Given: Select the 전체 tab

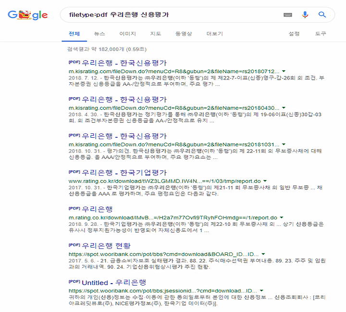Looking at the screenshot, I should coord(74,34).
